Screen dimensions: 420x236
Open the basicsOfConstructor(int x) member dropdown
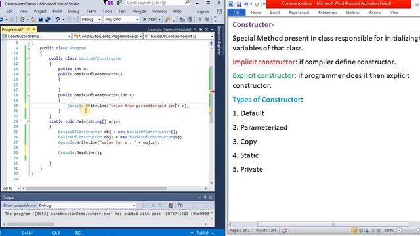click(178, 36)
